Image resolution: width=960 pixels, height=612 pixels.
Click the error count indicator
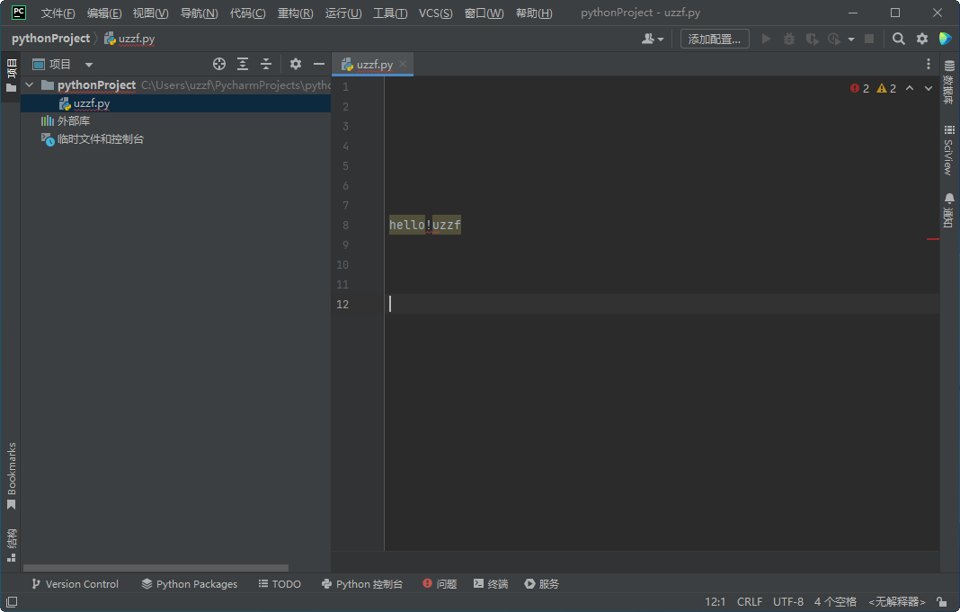[x=859, y=88]
